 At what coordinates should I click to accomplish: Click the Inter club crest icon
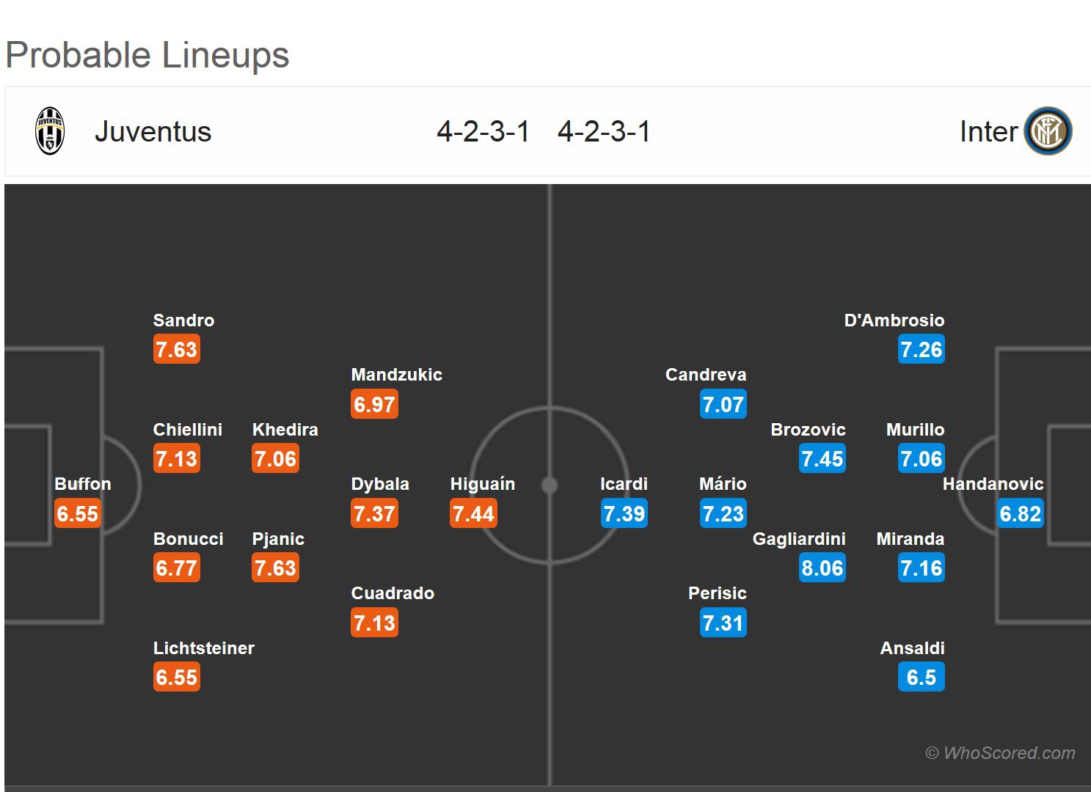tap(1048, 131)
